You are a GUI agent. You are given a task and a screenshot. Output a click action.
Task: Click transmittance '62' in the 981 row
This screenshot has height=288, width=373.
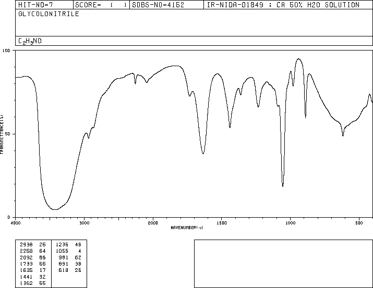(78, 257)
